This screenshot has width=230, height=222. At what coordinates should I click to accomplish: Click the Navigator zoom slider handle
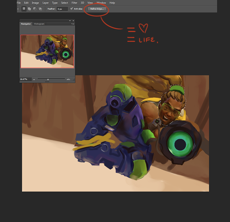click(x=48, y=79)
